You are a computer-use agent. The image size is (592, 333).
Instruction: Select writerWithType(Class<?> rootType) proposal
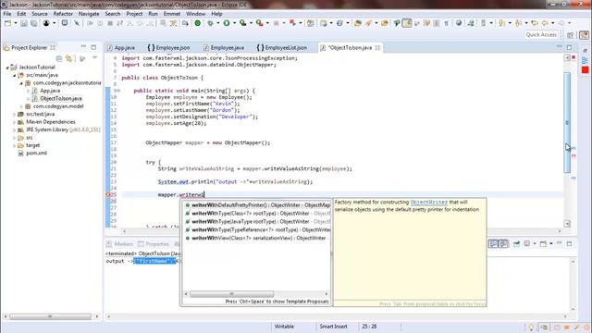pyautogui.click(x=257, y=214)
